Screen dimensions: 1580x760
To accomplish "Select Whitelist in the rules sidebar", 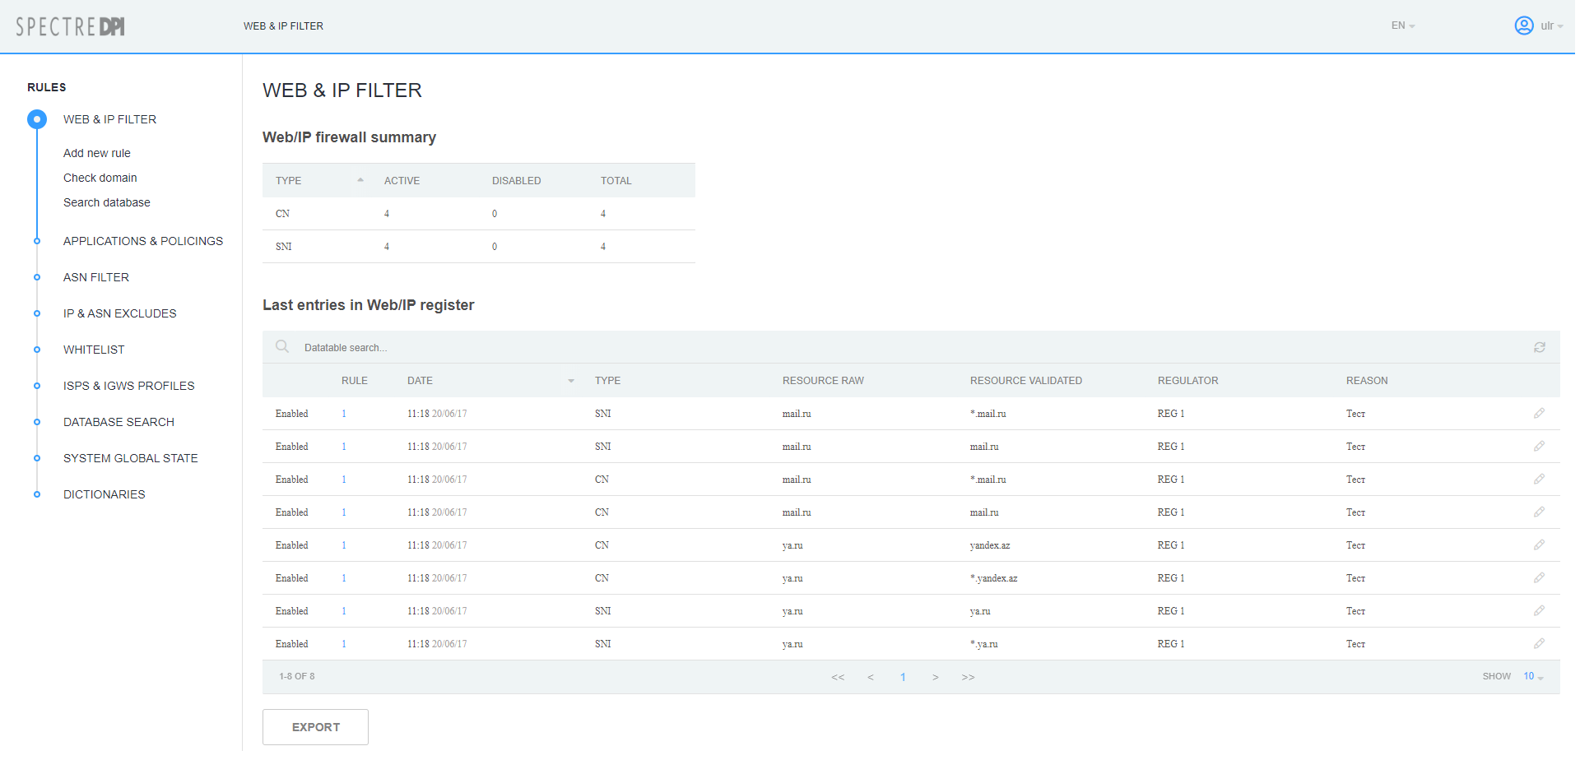I will point(94,350).
